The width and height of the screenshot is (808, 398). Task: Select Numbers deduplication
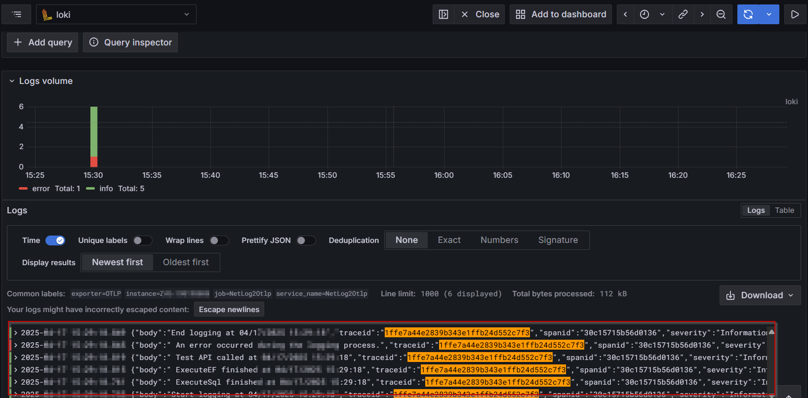pos(499,240)
